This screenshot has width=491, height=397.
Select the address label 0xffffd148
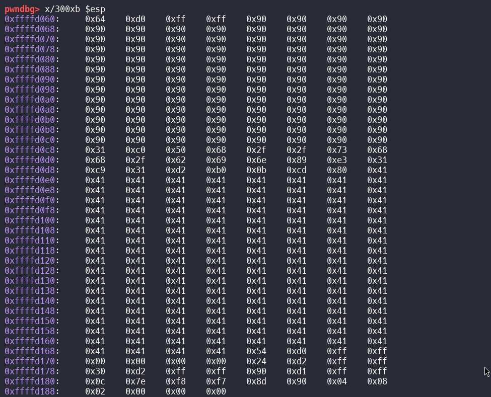click(x=30, y=311)
